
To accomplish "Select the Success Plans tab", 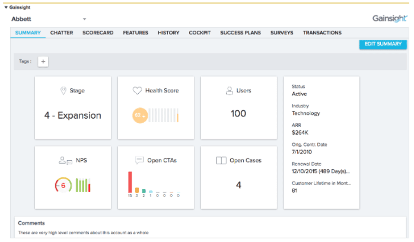I will click(x=240, y=33).
